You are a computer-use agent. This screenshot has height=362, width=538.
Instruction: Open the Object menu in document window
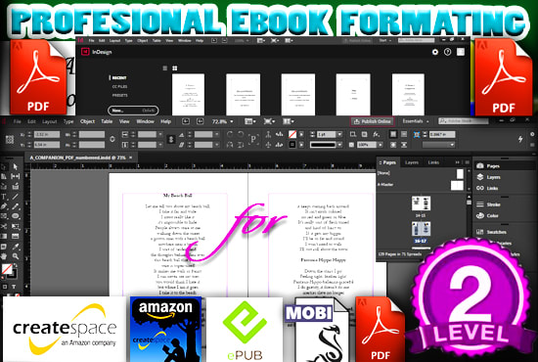[87, 121]
